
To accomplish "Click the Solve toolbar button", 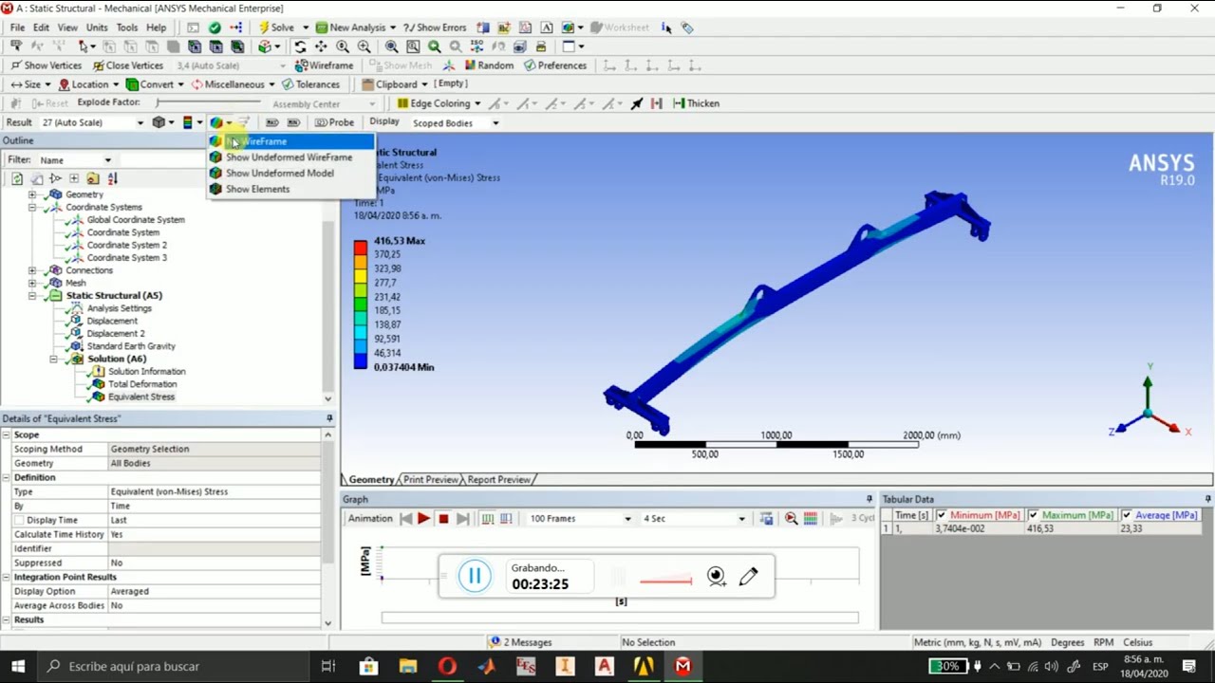I will coord(276,28).
